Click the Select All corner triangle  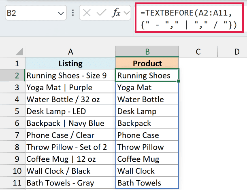[x=19, y=52]
